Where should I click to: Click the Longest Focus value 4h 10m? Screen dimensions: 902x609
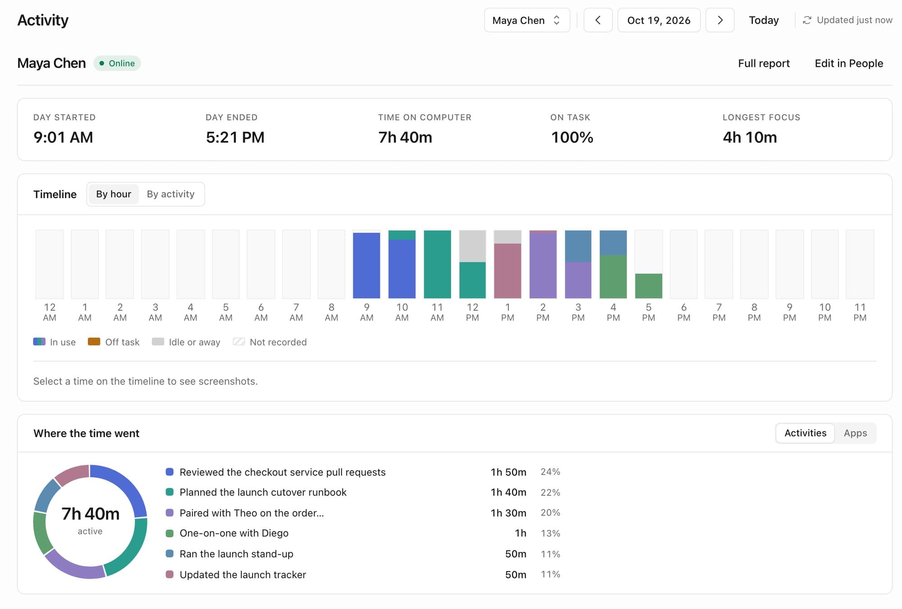click(750, 137)
